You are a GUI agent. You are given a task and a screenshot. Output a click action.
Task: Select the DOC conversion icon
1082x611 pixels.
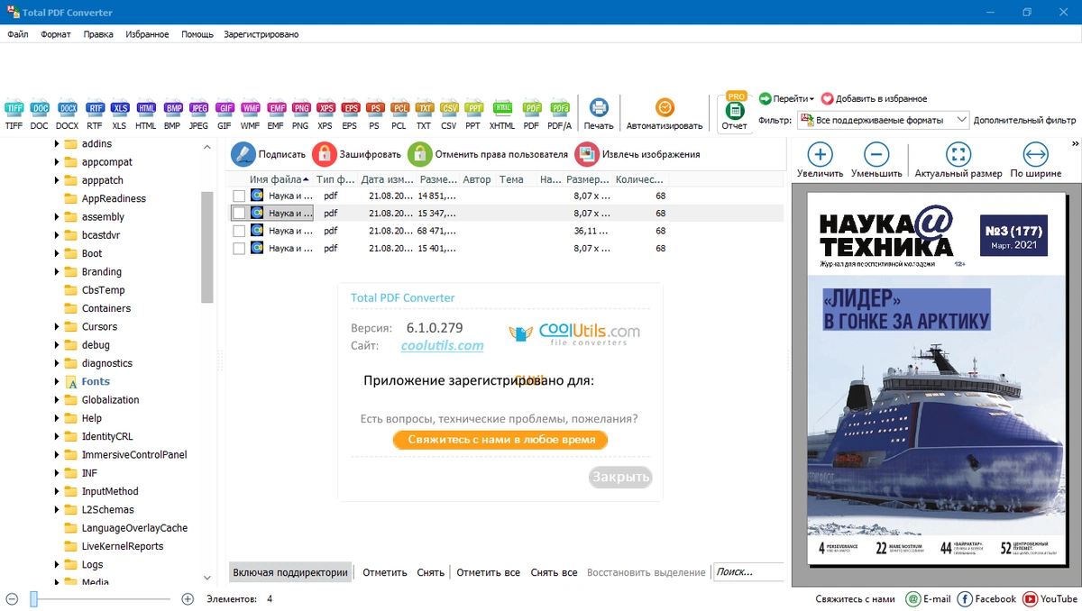click(x=39, y=114)
